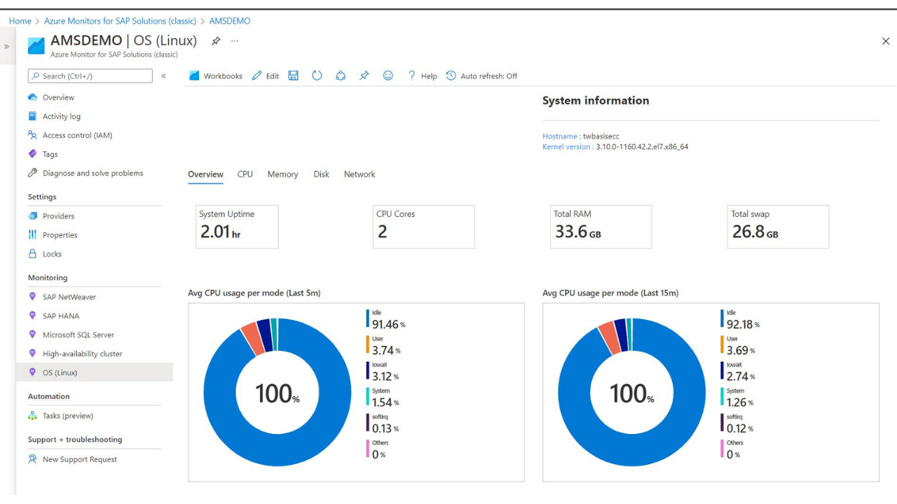This screenshot has height=504, width=897.
Task: Click the Auto refresh: Off button
Action: (481, 76)
